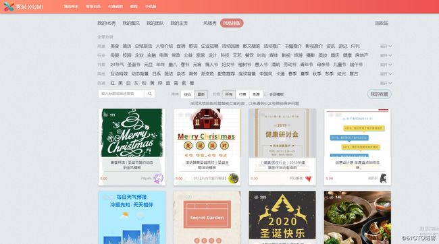Choose the 中国风 style category

[x=266, y=73]
